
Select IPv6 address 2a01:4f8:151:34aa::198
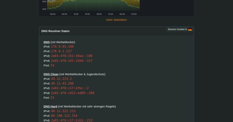72,56
